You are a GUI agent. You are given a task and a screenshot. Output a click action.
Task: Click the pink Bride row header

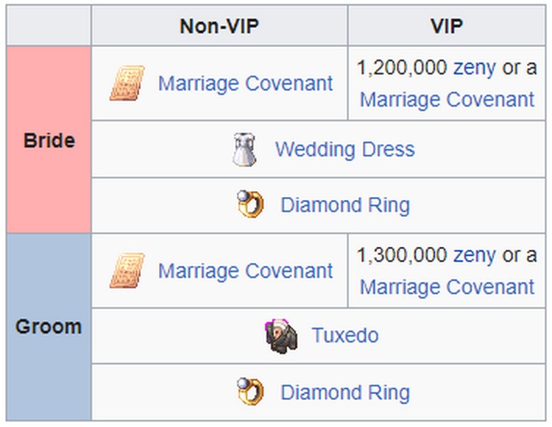(49, 140)
